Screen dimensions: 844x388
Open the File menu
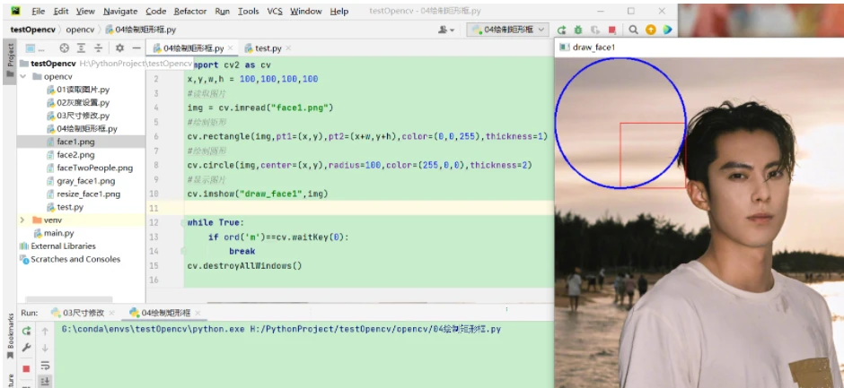39,11
